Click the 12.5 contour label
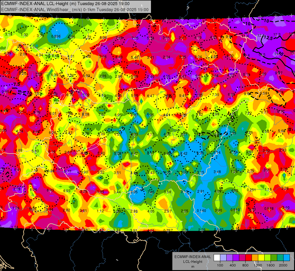The width and height of the screenshot is (295, 271). [268, 38]
